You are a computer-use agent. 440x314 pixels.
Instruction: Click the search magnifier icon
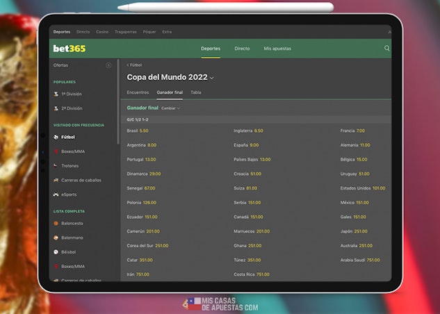387,49
